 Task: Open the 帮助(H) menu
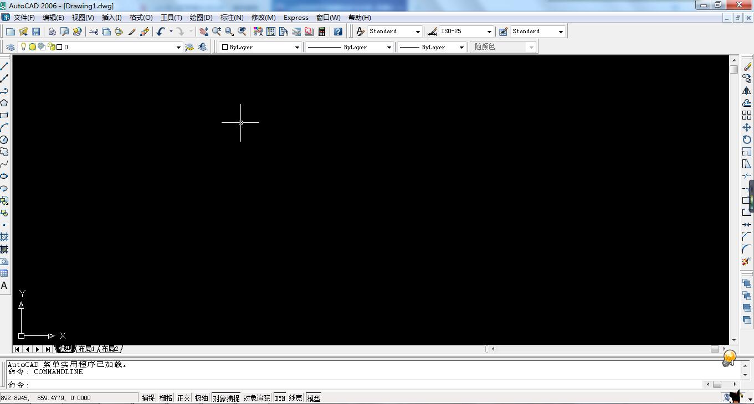coord(360,18)
